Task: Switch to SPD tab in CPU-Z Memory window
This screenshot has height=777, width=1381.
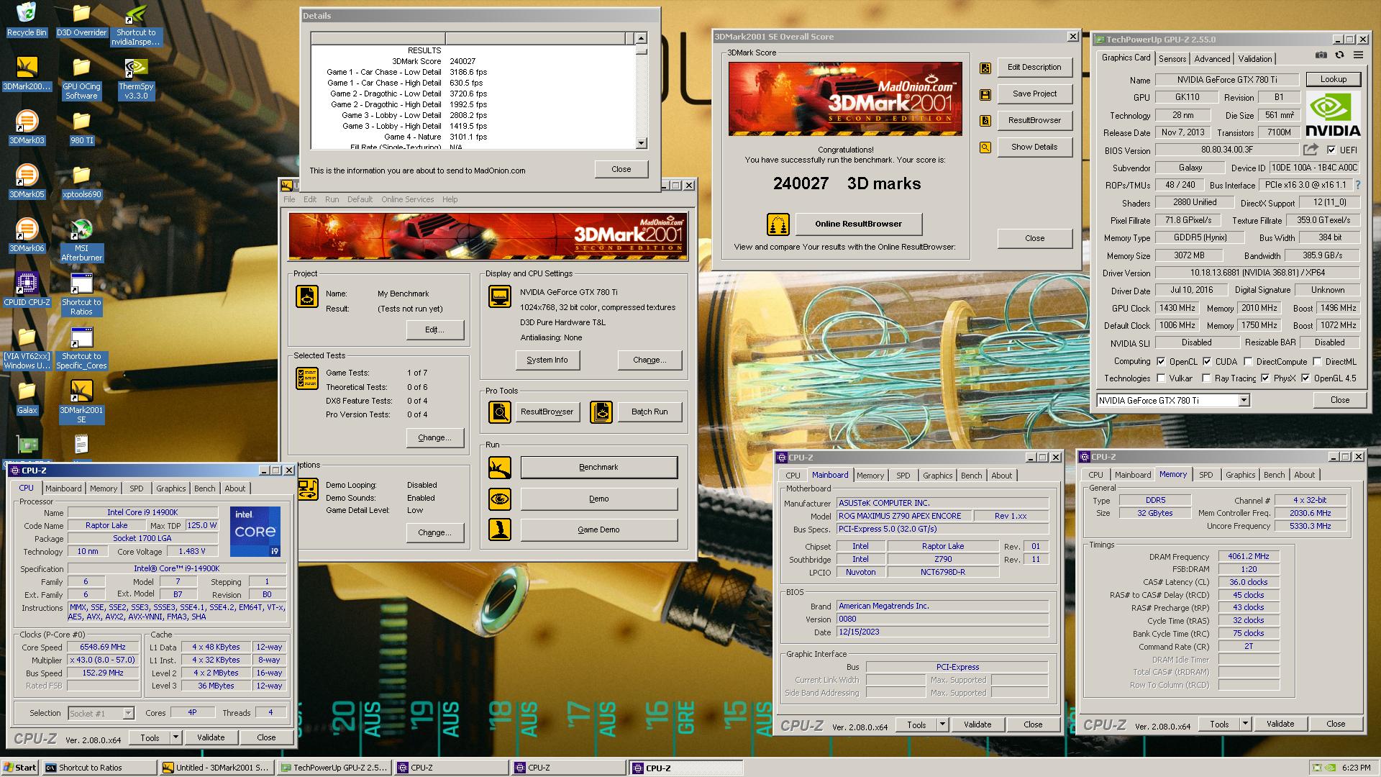Action: click(1205, 475)
